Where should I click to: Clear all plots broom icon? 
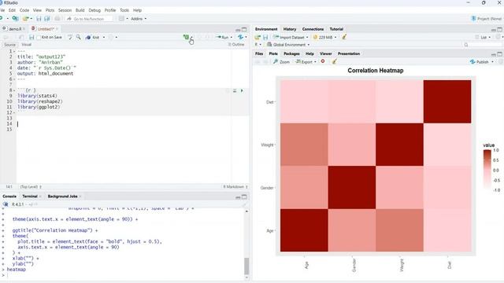tap(334, 61)
